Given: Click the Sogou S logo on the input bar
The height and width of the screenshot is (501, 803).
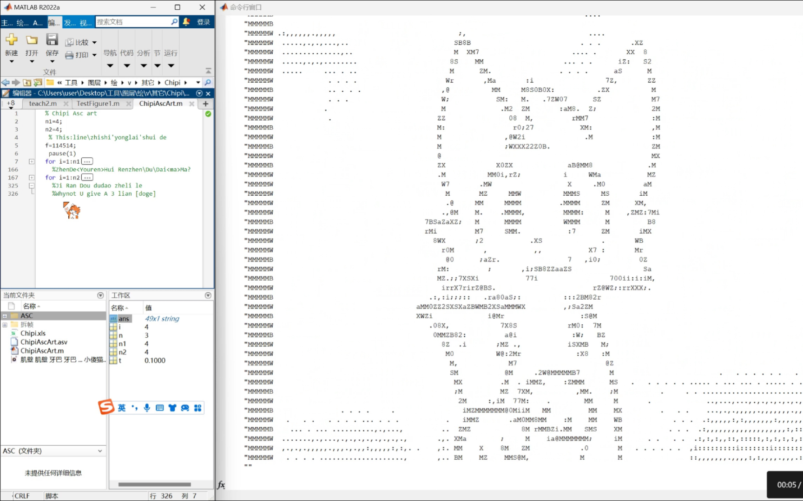Looking at the screenshot, I should click(x=106, y=407).
